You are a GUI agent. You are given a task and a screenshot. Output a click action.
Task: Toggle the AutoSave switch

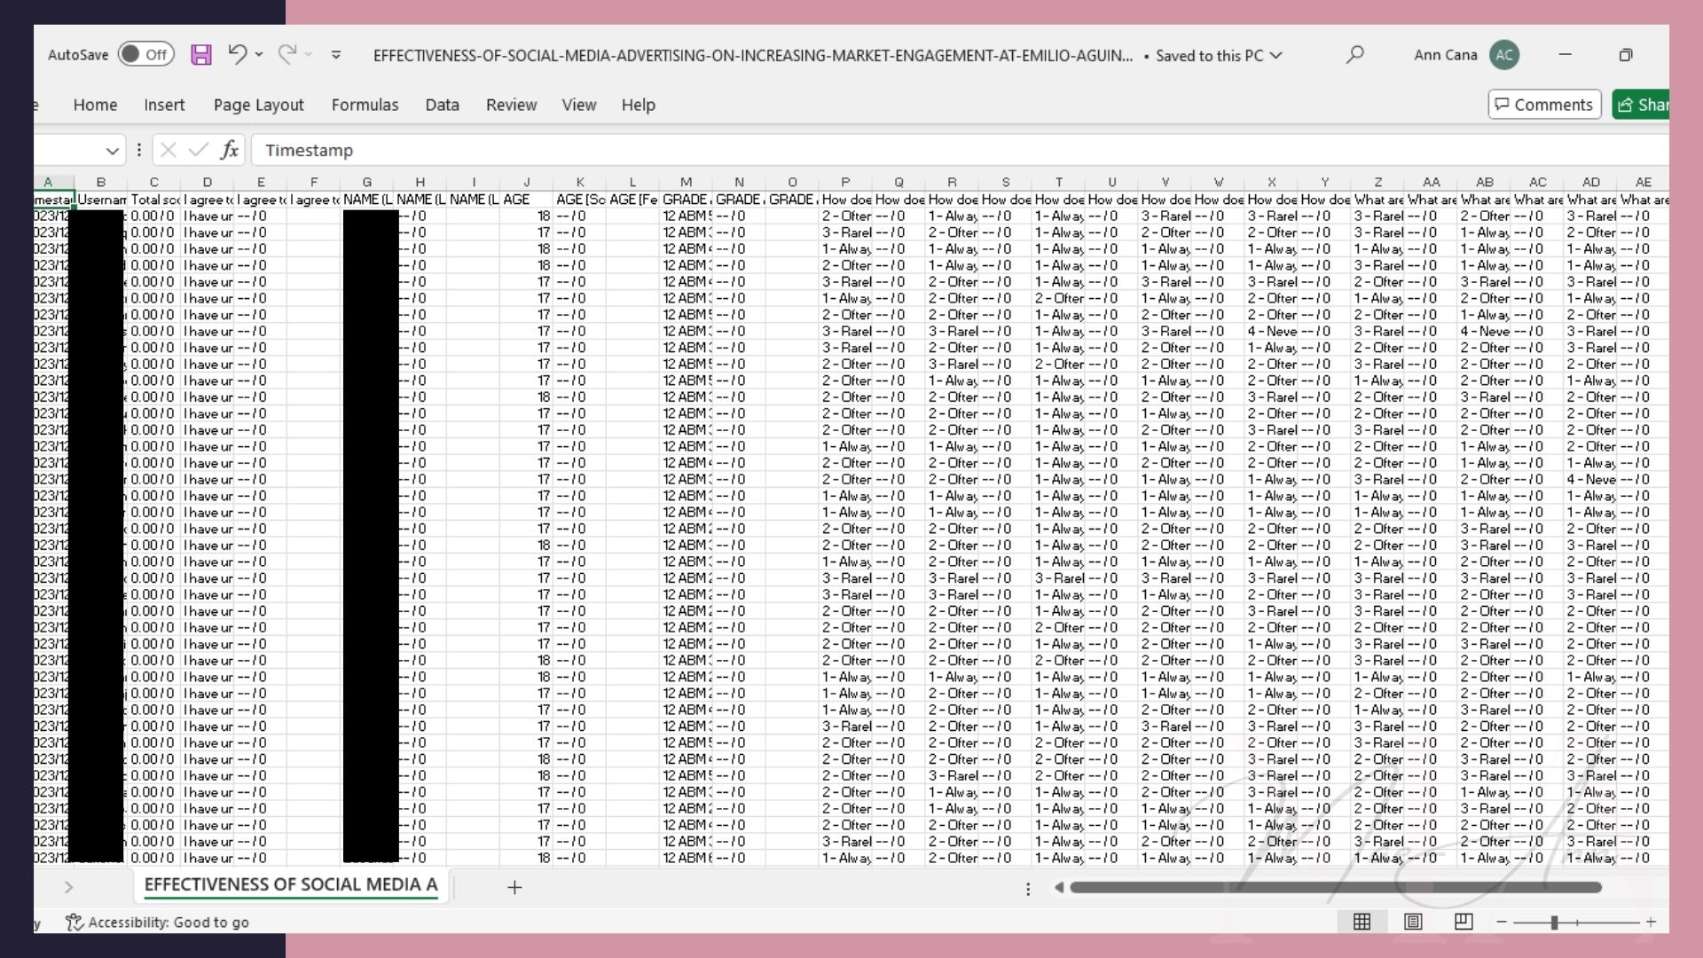[x=145, y=55]
